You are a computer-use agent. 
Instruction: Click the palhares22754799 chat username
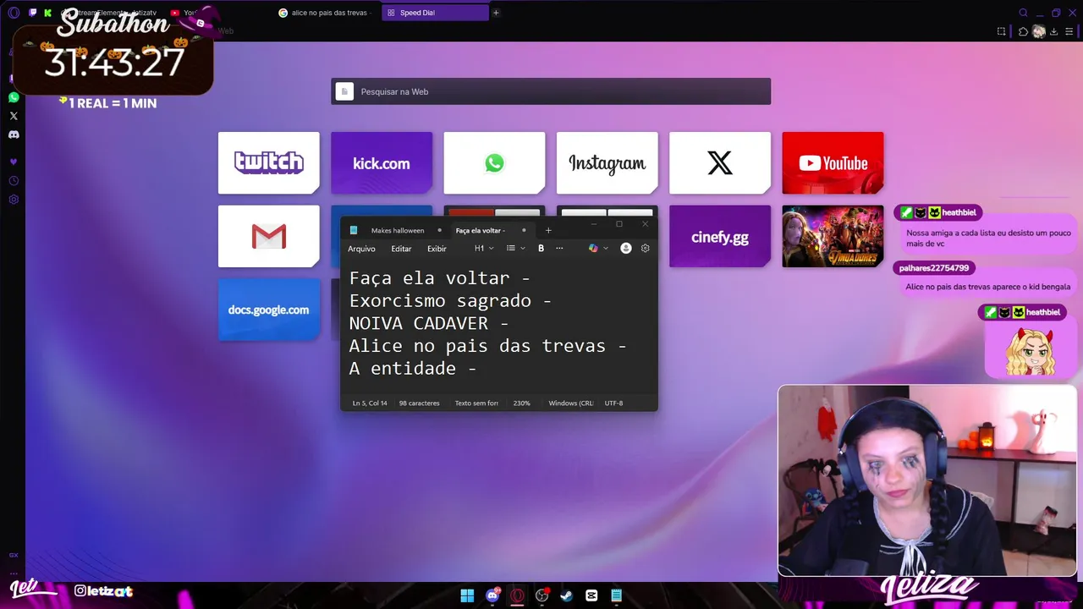point(933,268)
